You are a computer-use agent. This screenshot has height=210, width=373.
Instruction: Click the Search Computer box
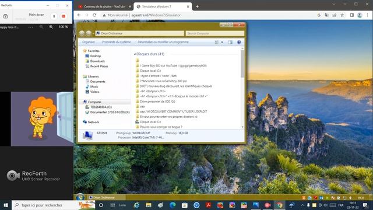pos(215,33)
